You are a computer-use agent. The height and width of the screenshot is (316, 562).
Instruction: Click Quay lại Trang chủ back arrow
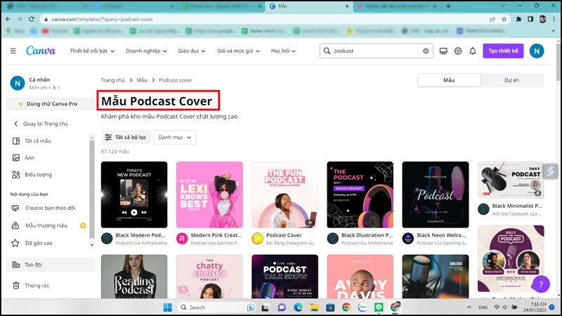click(x=15, y=124)
